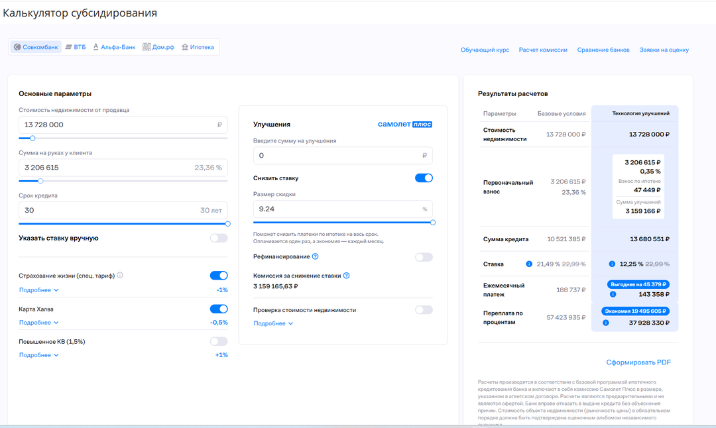Image resolution: width=716 pixels, height=428 pixels.
Task: Switch to the ВТБ bank tab
Action: click(x=76, y=47)
